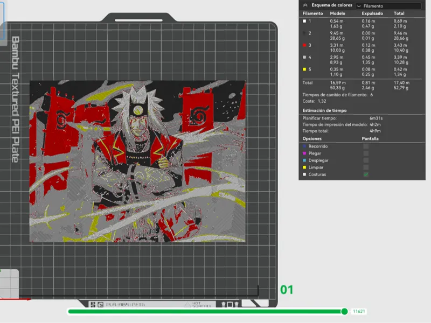This screenshot has width=431, height=323.
Task: Click filament 1 total 0,69 m cell
Action: [x=400, y=21]
